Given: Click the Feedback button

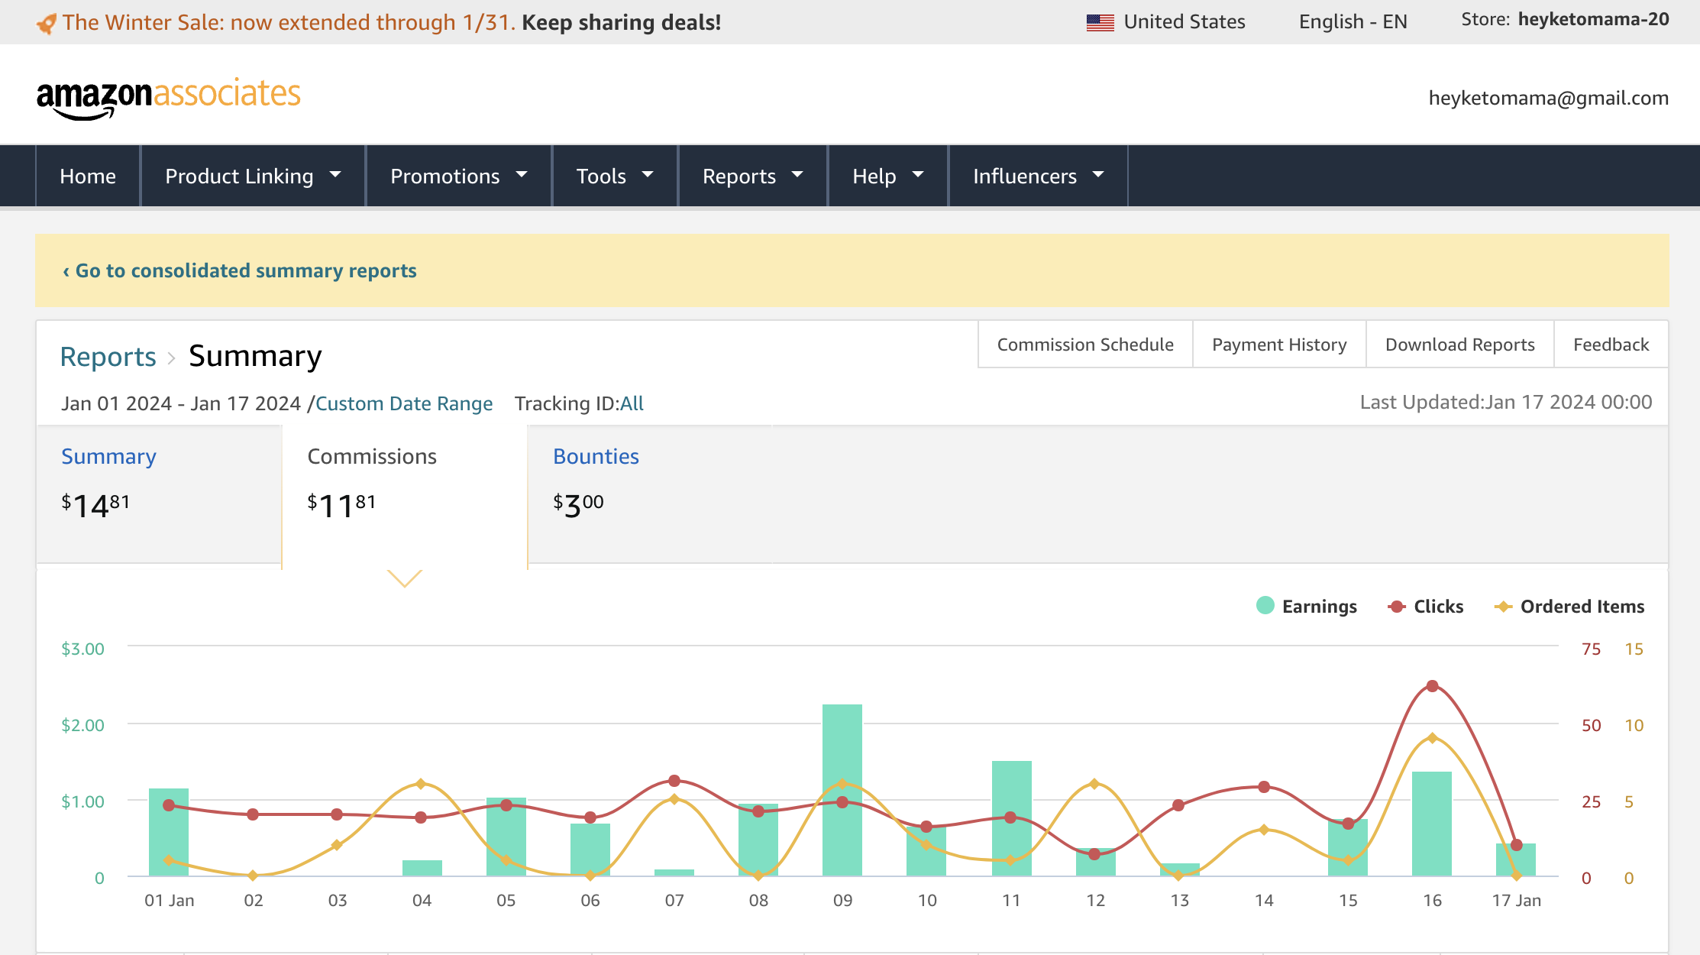Looking at the screenshot, I should pyautogui.click(x=1611, y=345).
